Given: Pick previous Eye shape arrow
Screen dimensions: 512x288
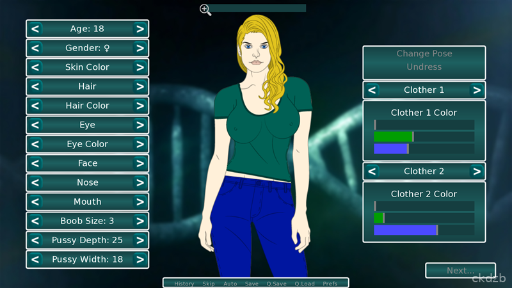Looking at the screenshot, I should 35,125.
